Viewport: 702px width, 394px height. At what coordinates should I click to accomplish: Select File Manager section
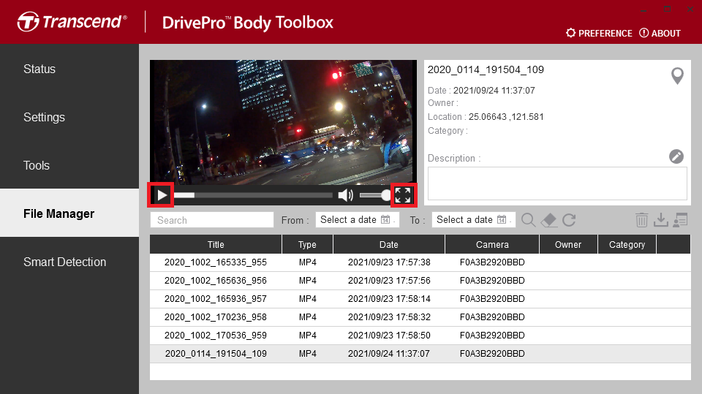(x=69, y=213)
